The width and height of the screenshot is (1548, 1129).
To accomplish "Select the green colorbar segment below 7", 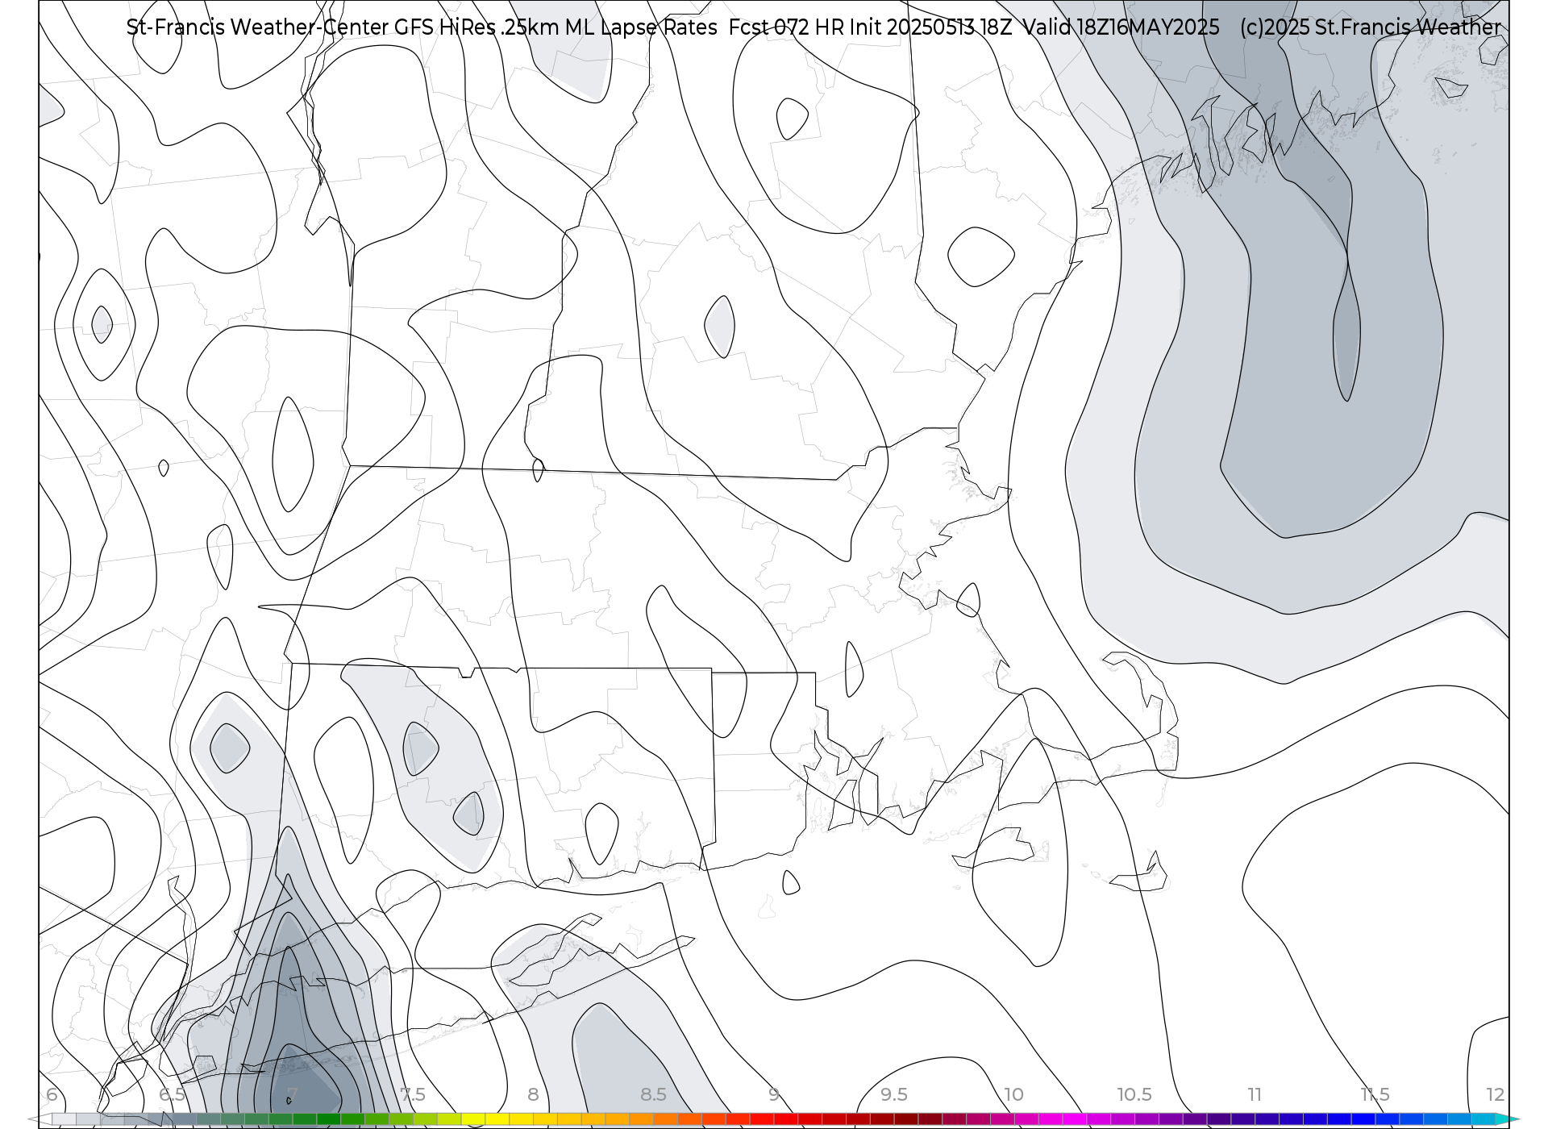I will [305, 1119].
